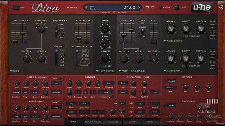
Task: Open the VCA Env1 source dropdown
Action: click(x=123, y=83)
